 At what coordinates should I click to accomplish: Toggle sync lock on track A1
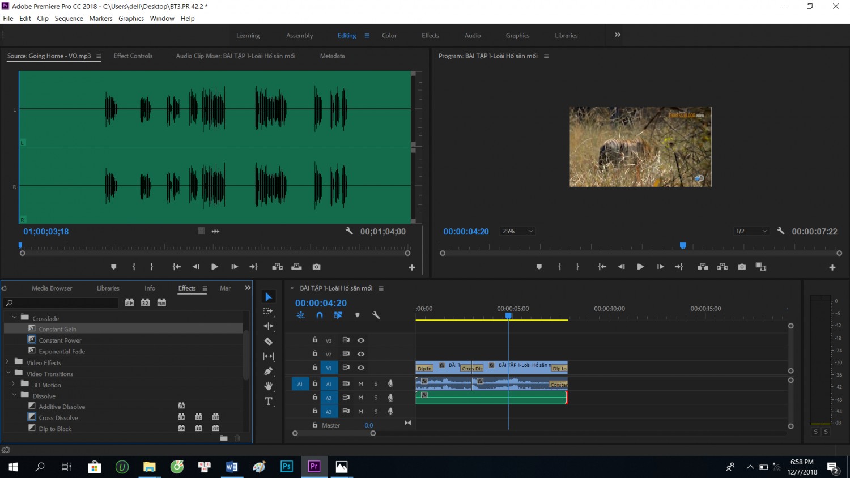point(346,383)
